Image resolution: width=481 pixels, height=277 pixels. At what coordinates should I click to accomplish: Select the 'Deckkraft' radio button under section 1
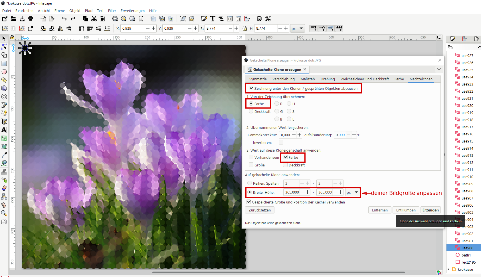click(x=251, y=111)
